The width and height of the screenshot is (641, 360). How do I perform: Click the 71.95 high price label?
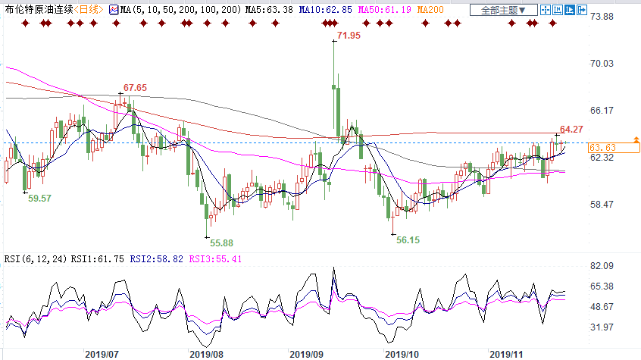pos(349,36)
